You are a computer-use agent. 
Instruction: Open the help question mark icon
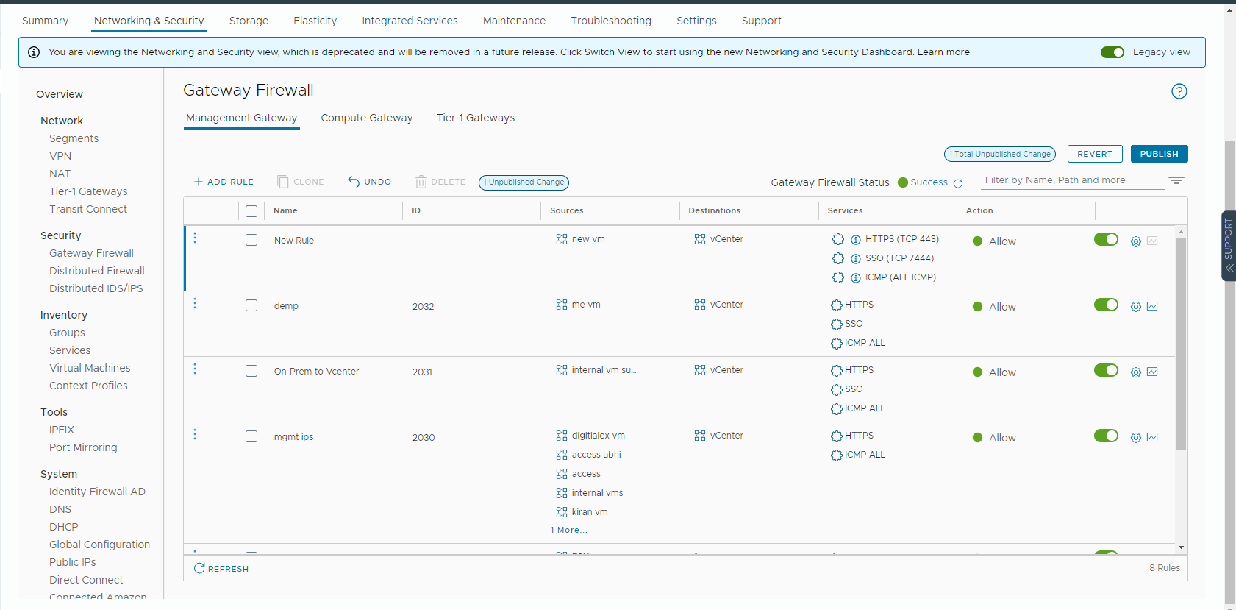point(1179,91)
